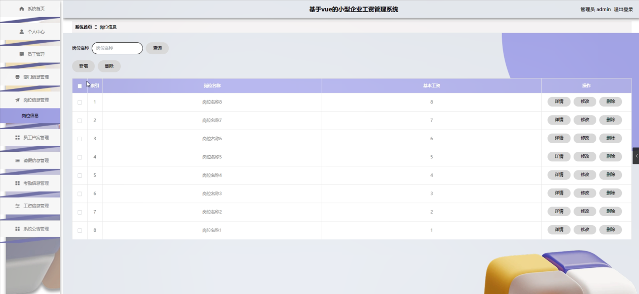Click the icon beside 部门信息管理
Viewport: 639px width, 294px height.
click(x=18, y=77)
